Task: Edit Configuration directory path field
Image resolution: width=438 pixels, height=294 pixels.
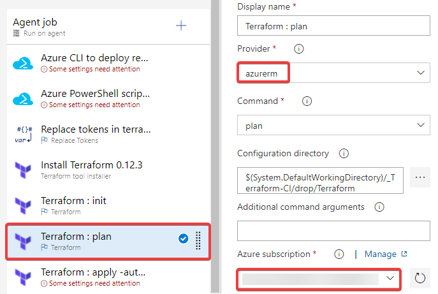Action: pos(320,180)
